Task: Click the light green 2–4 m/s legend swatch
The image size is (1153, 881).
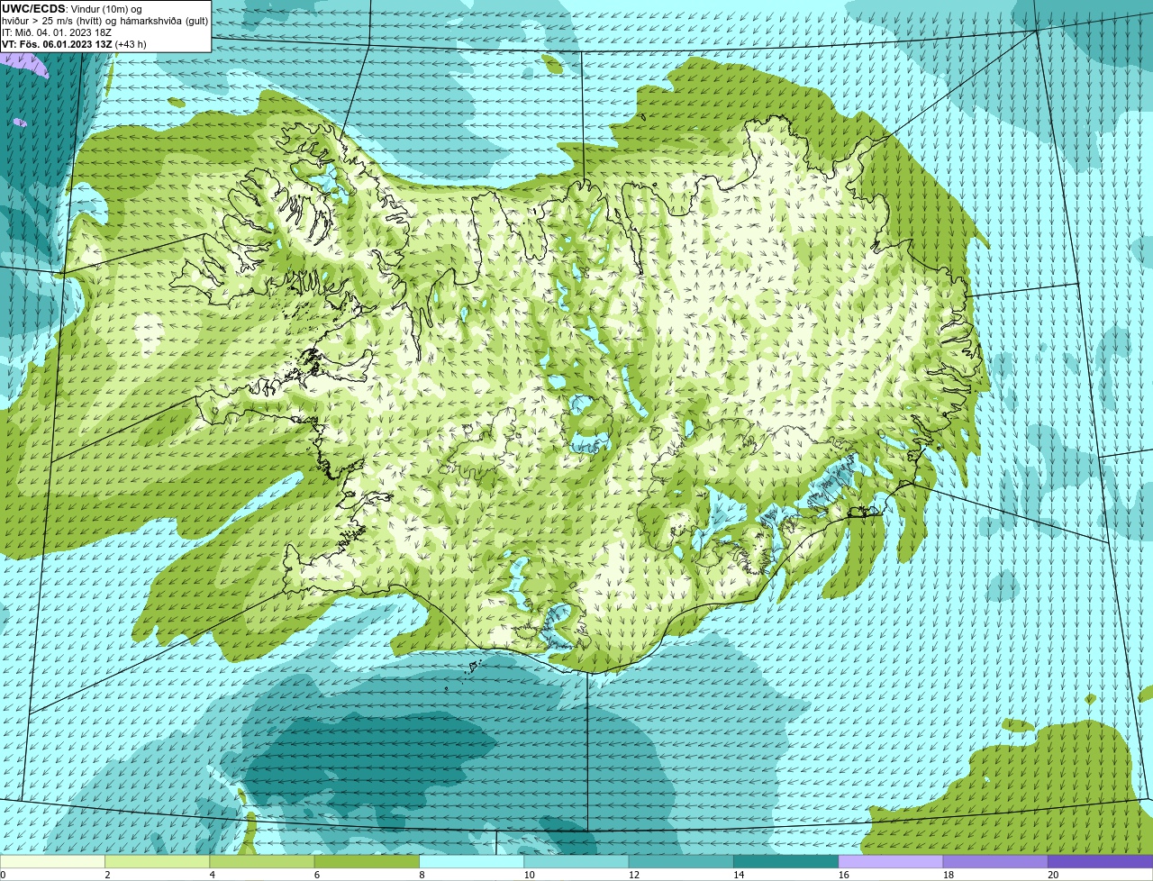Action: 158,862
